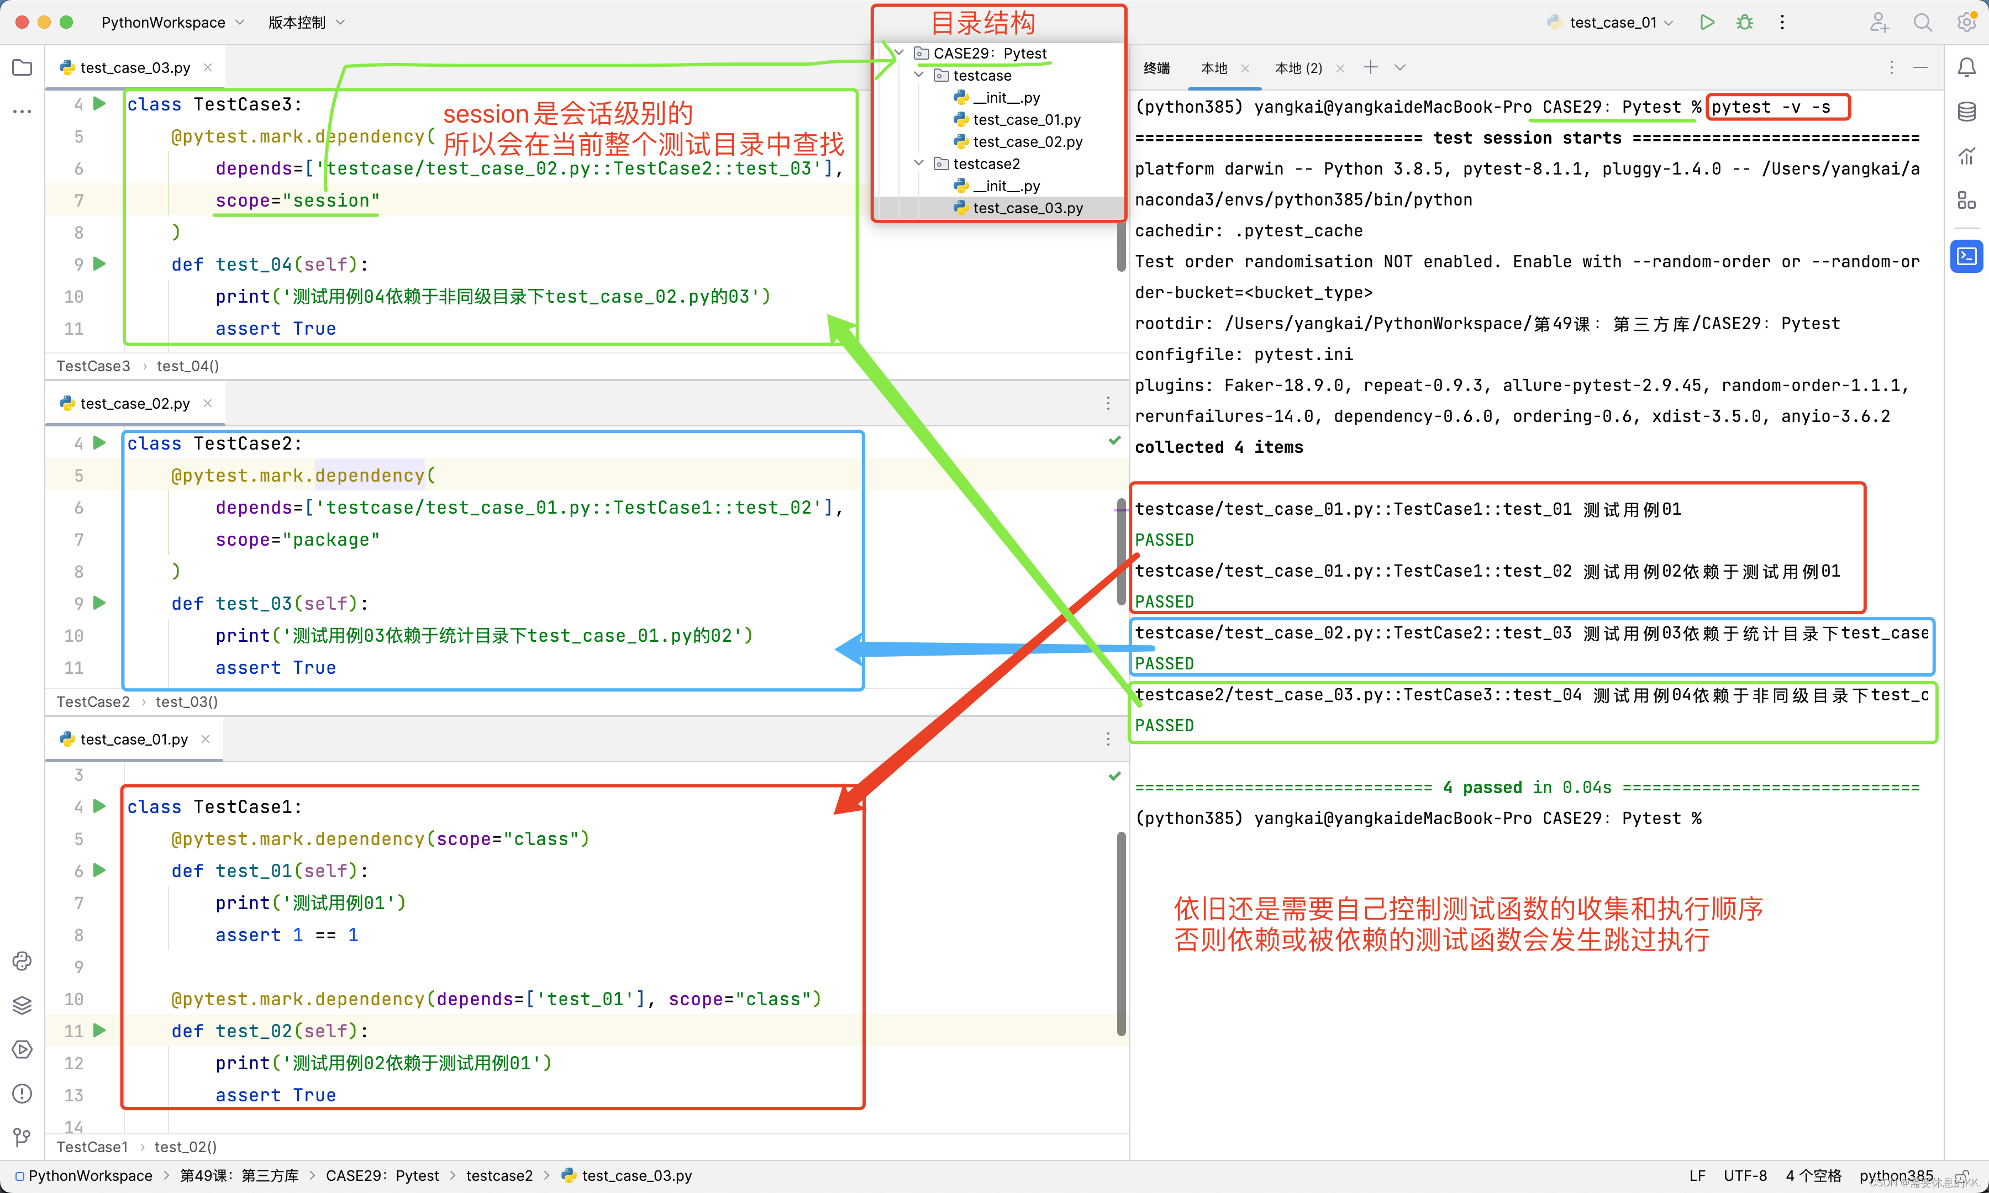Open IDE settings gear icon

click(1966, 23)
